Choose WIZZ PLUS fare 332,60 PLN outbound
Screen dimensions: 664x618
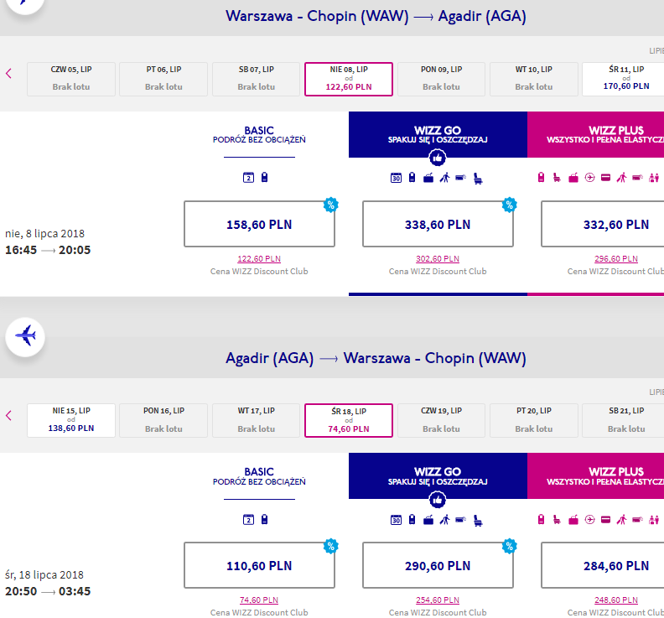click(603, 224)
